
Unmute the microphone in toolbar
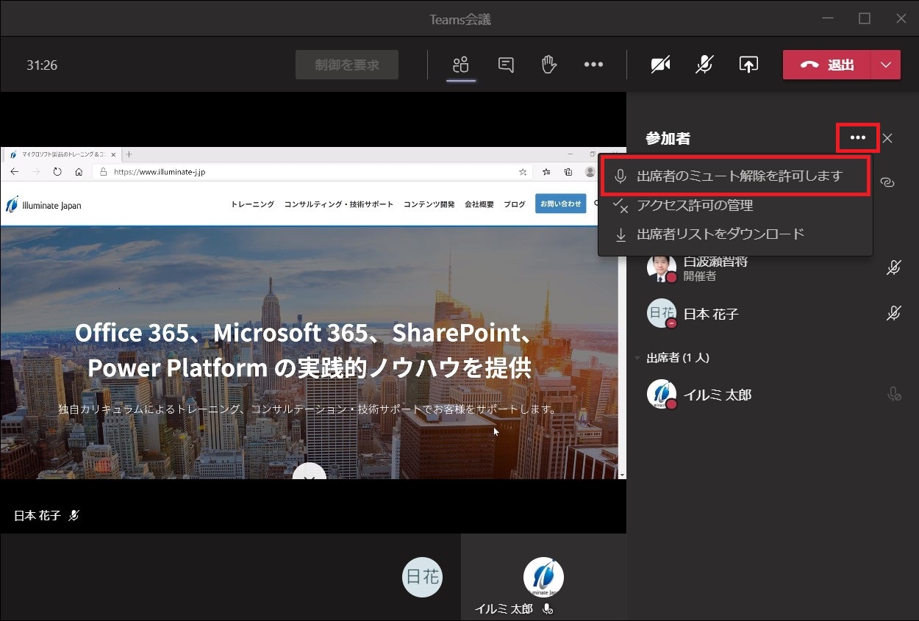704,65
